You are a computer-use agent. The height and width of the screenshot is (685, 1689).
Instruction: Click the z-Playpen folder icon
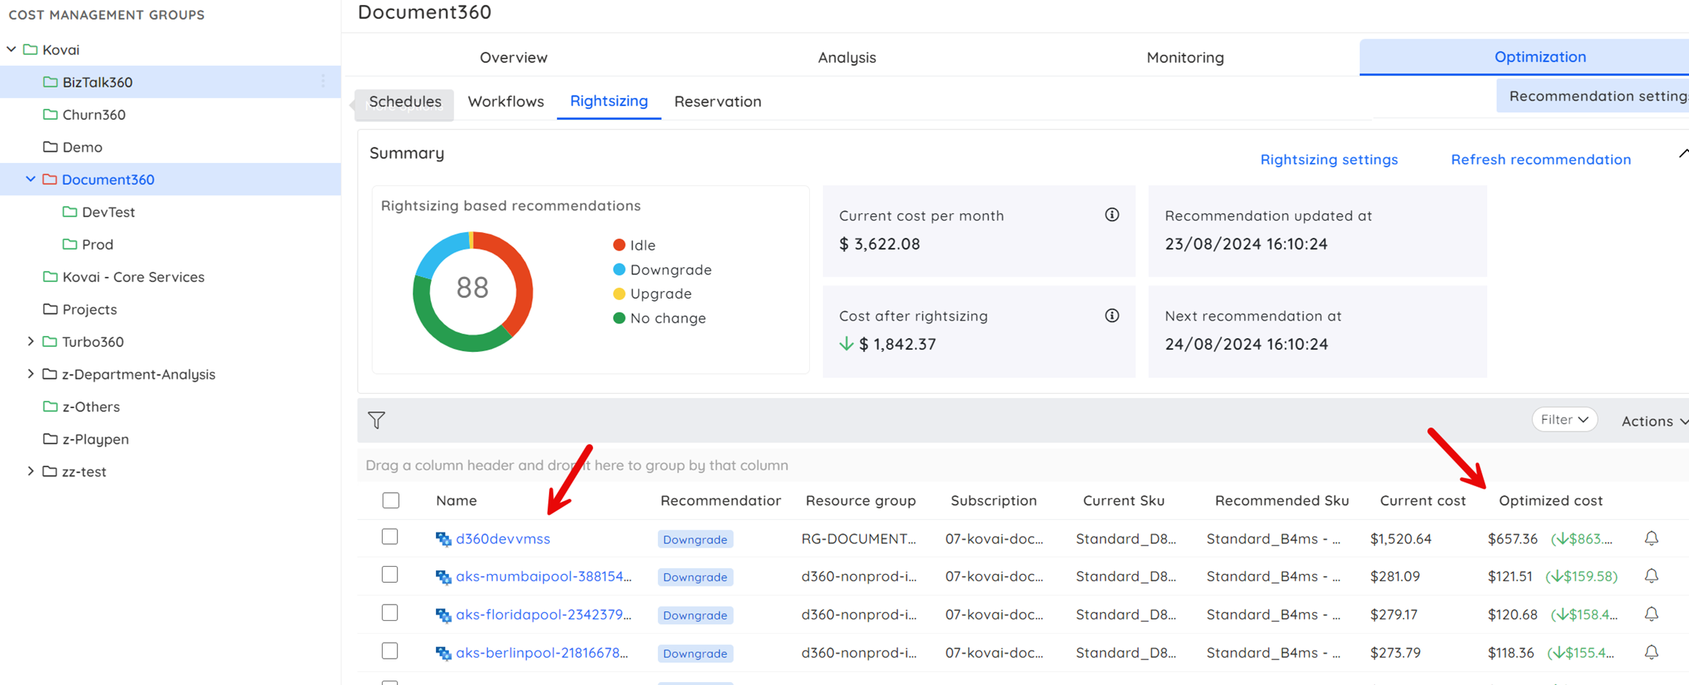tap(50, 439)
